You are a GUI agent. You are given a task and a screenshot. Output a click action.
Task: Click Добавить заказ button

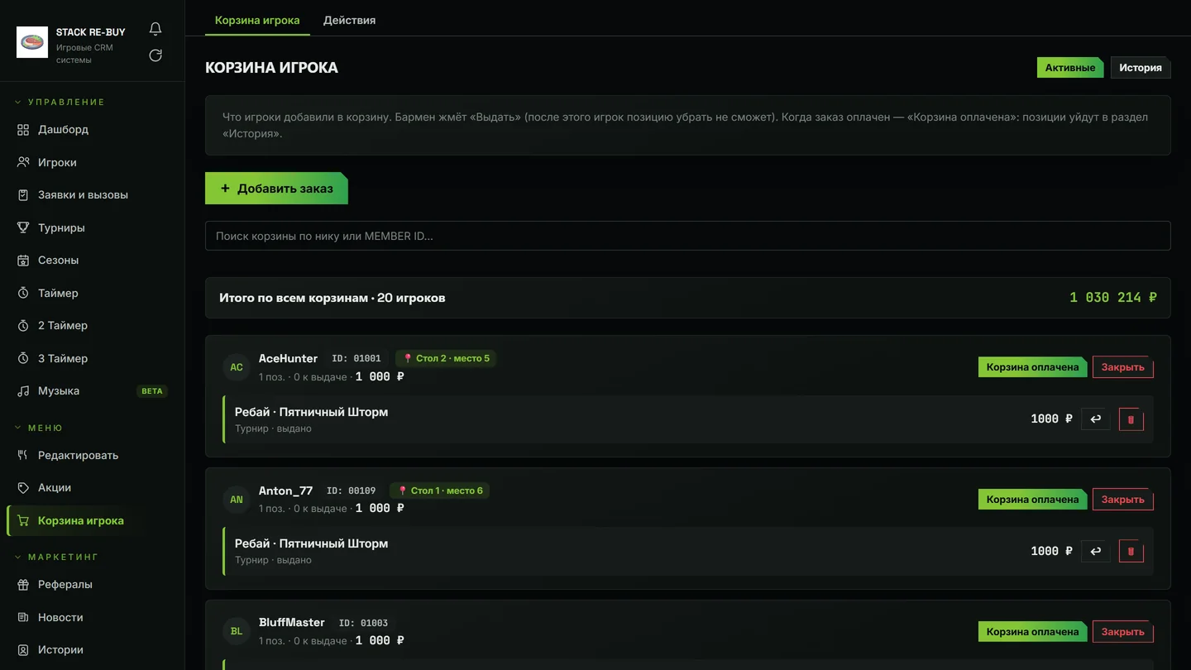coord(276,189)
